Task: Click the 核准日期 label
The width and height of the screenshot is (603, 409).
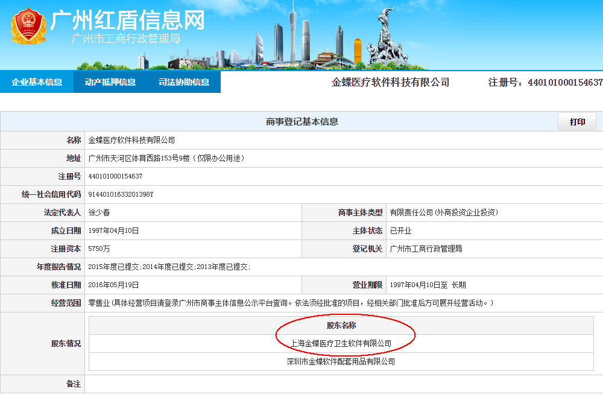Action: [66, 285]
